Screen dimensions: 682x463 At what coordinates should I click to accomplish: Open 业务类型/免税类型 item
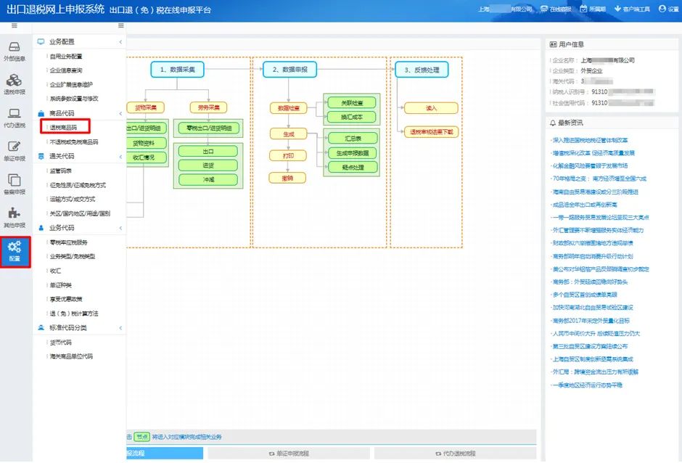point(73,256)
